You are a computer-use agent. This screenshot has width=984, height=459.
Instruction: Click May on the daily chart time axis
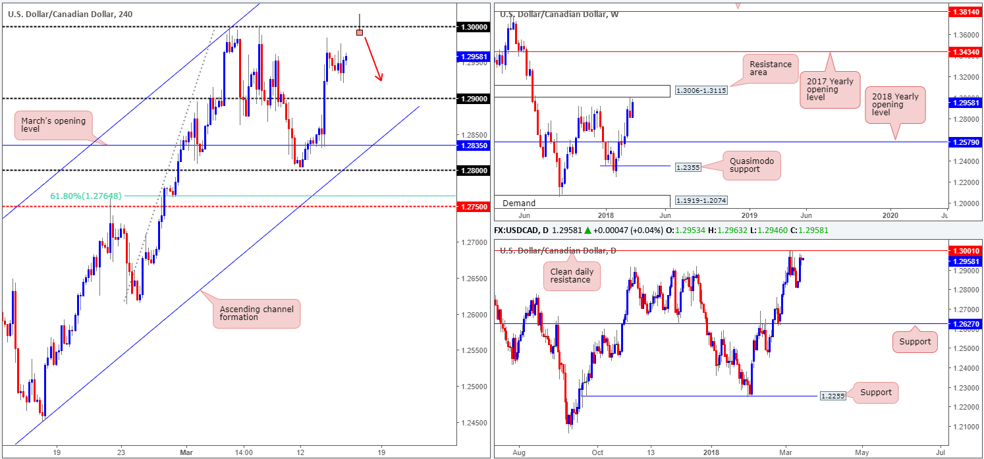(x=862, y=453)
